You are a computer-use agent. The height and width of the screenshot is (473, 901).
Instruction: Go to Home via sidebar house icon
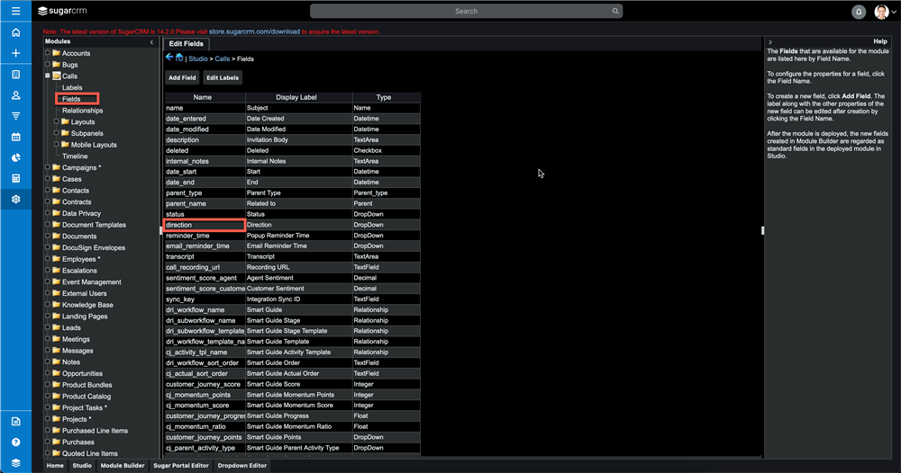click(x=15, y=32)
